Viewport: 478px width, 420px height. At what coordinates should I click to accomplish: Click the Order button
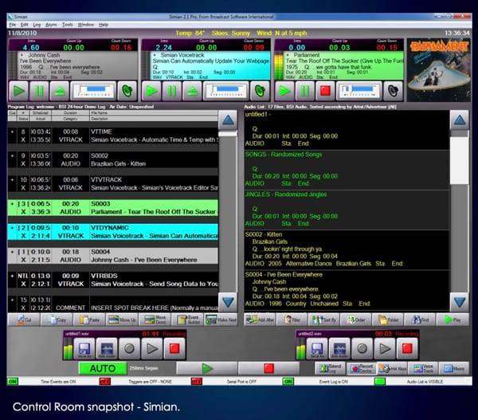point(356,320)
